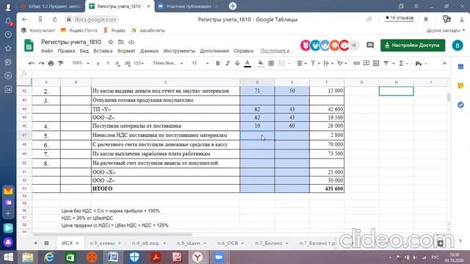This screenshot has height=264, width=470.
Task: Move document using the folder icon
Action: point(120,42)
